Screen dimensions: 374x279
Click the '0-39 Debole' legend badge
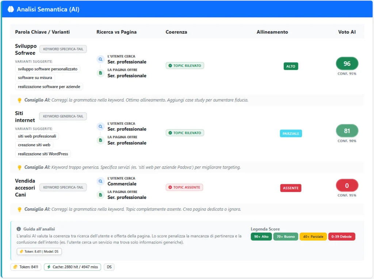pos(341,236)
